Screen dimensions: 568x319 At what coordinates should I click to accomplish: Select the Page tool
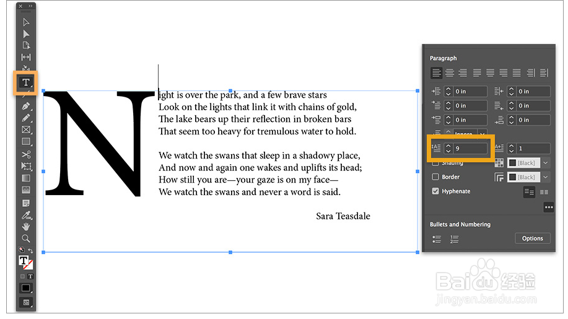[26, 46]
